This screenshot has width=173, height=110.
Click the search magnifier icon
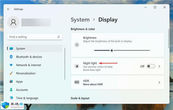[x=59, y=37]
